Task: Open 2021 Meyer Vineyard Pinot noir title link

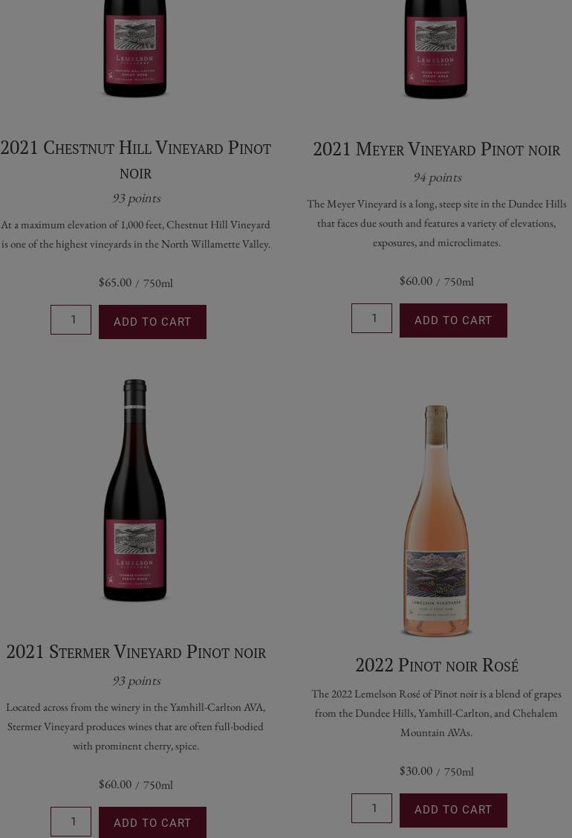Action: 436,149
